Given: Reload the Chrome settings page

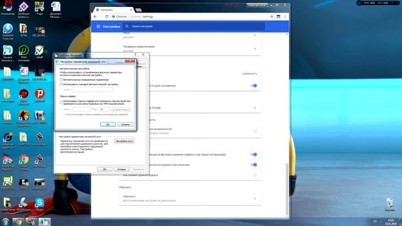Looking at the screenshot, I should click(x=107, y=17).
